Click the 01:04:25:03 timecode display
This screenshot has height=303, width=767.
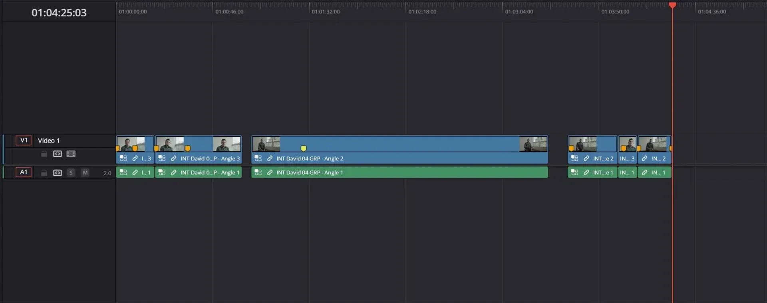[x=59, y=13]
